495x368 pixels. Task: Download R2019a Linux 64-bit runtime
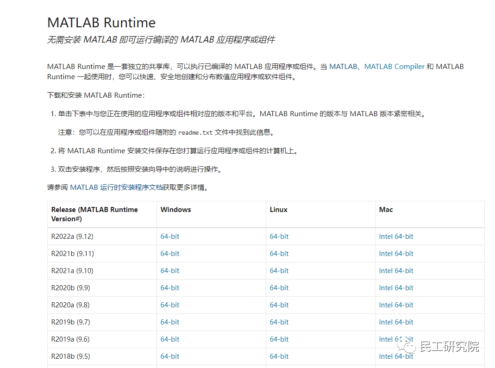(x=279, y=339)
